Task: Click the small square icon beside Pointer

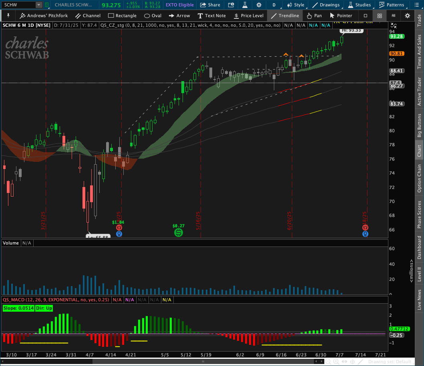Action: pos(365,16)
